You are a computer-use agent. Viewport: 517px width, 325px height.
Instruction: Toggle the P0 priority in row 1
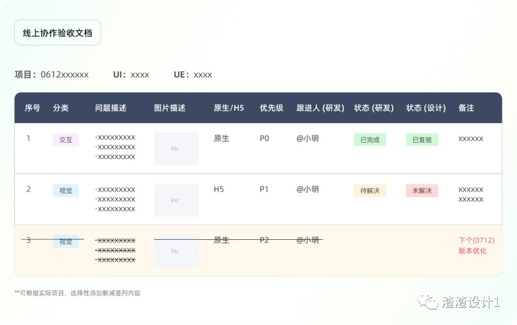coord(265,138)
